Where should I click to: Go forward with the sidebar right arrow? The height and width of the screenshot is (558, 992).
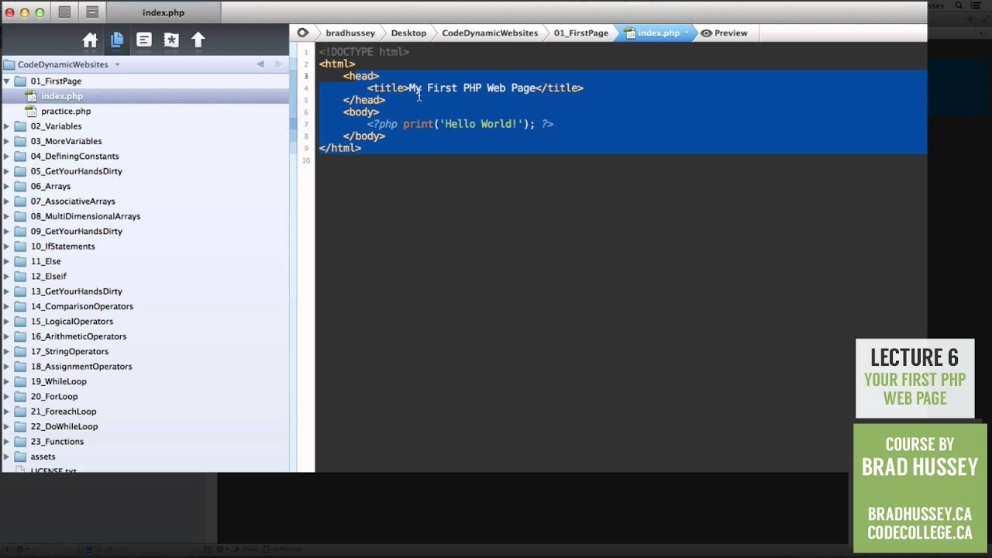coord(278,64)
